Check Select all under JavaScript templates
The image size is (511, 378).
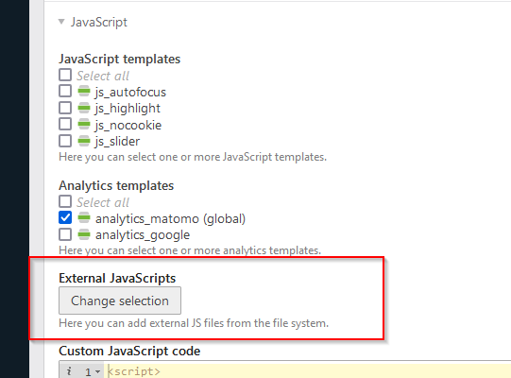click(x=65, y=75)
